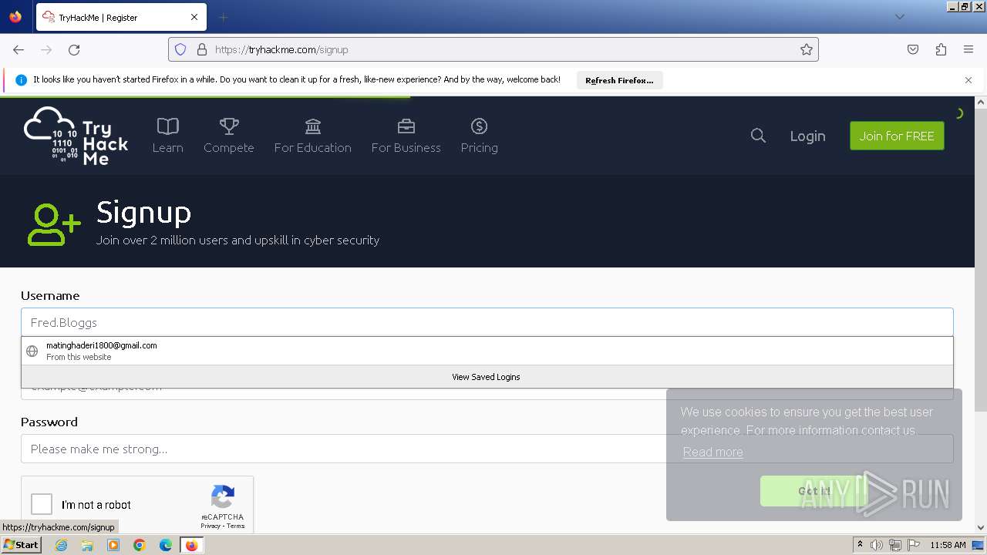This screenshot has width=987, height=555.
Task: Accept cookies with Got it button
Action: (x=814, y=491)
